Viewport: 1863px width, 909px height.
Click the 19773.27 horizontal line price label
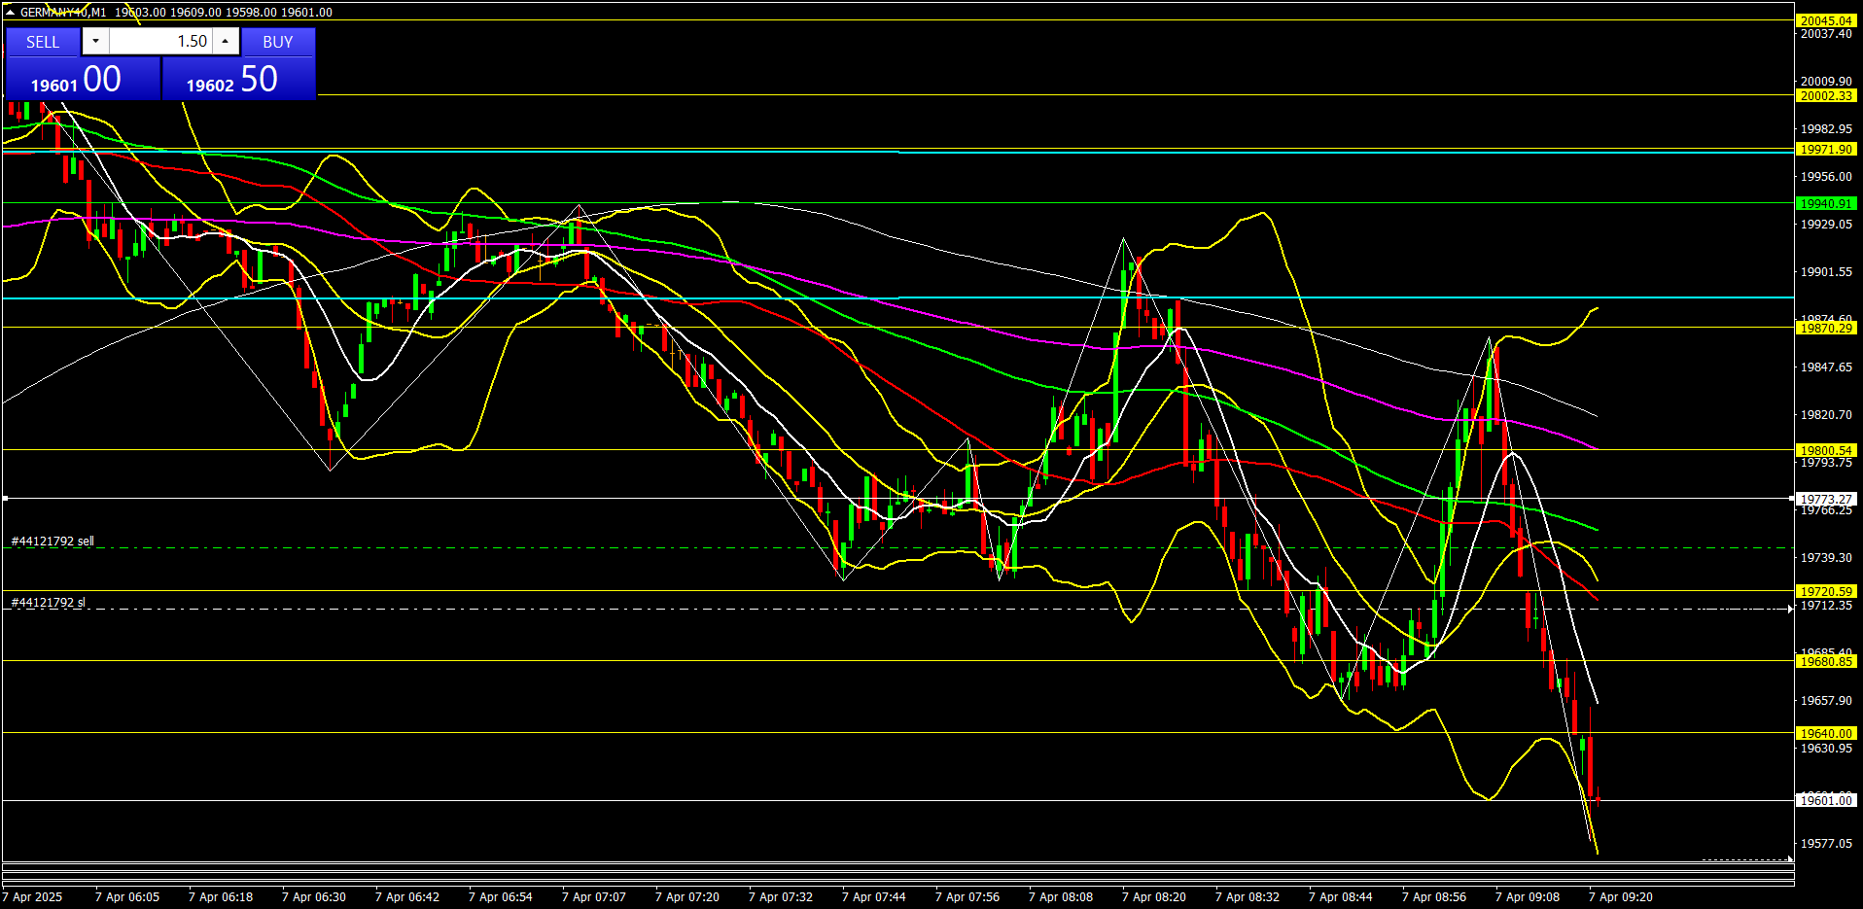1825,499
